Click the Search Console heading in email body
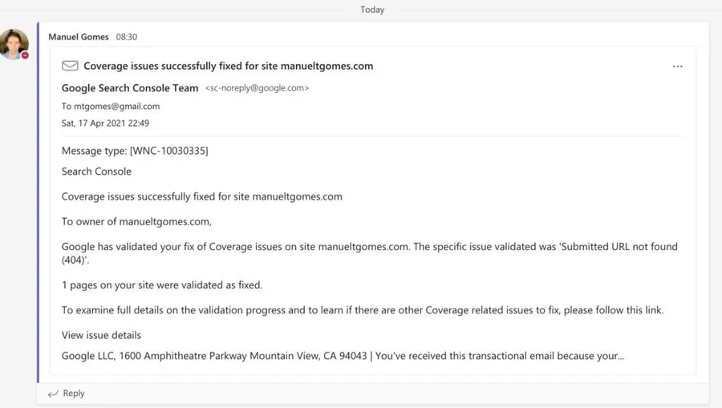This screenshot has height=408, width=722. tap(96, 172)
